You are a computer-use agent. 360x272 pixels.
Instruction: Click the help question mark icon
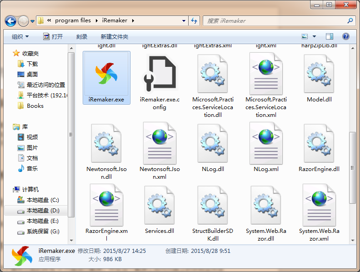point(345,36)
